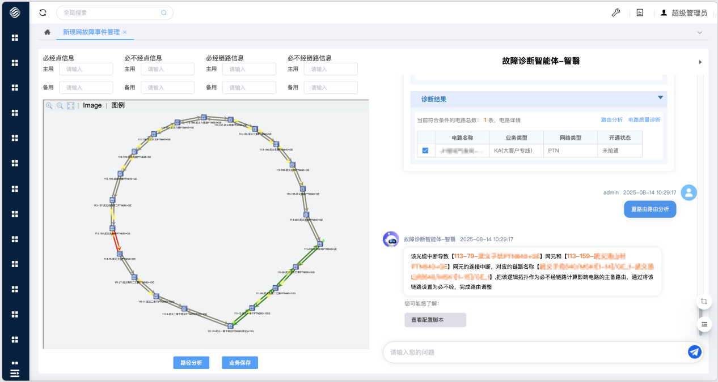This screenshot has width=718, height=382.
Task: Open the tab overflow chevron at far right
Action: [x=700, y=32]
